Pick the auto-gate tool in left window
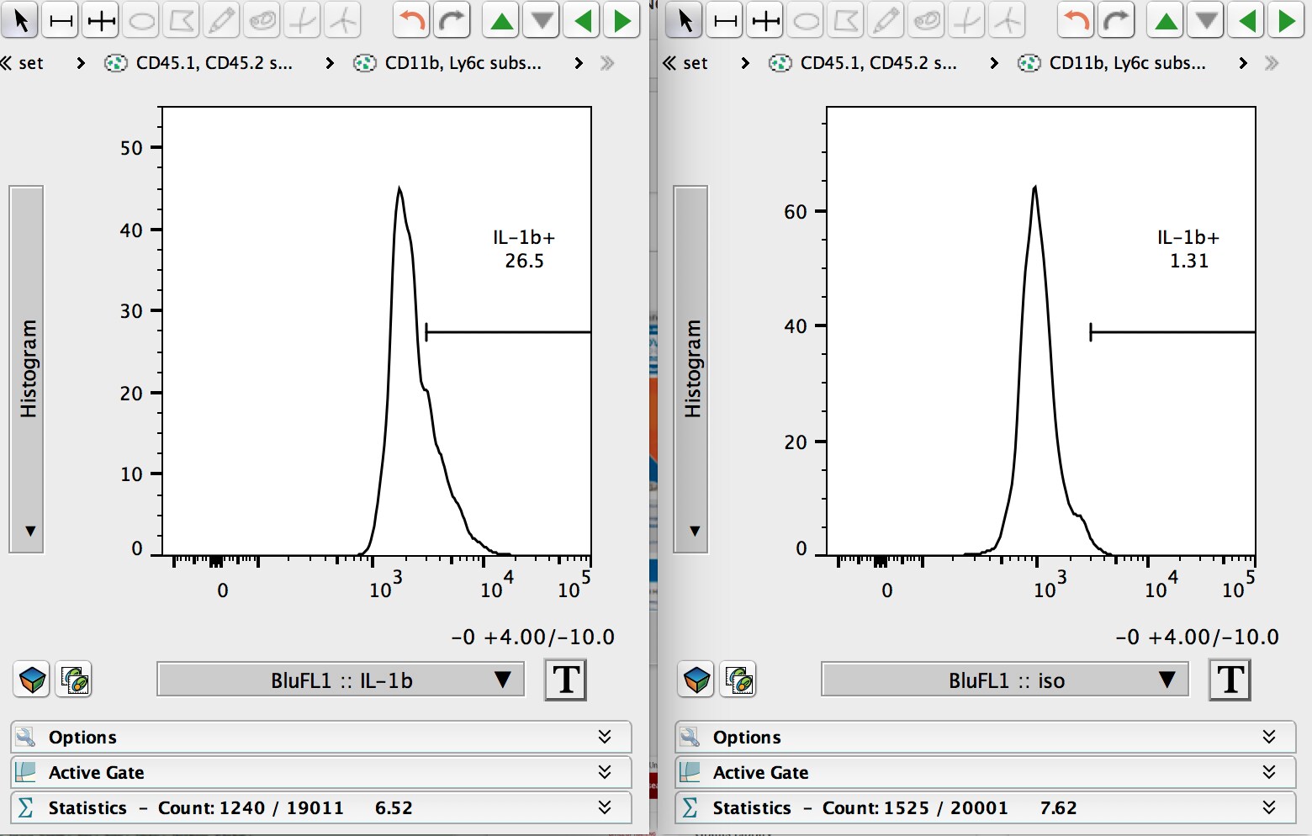 262,20
